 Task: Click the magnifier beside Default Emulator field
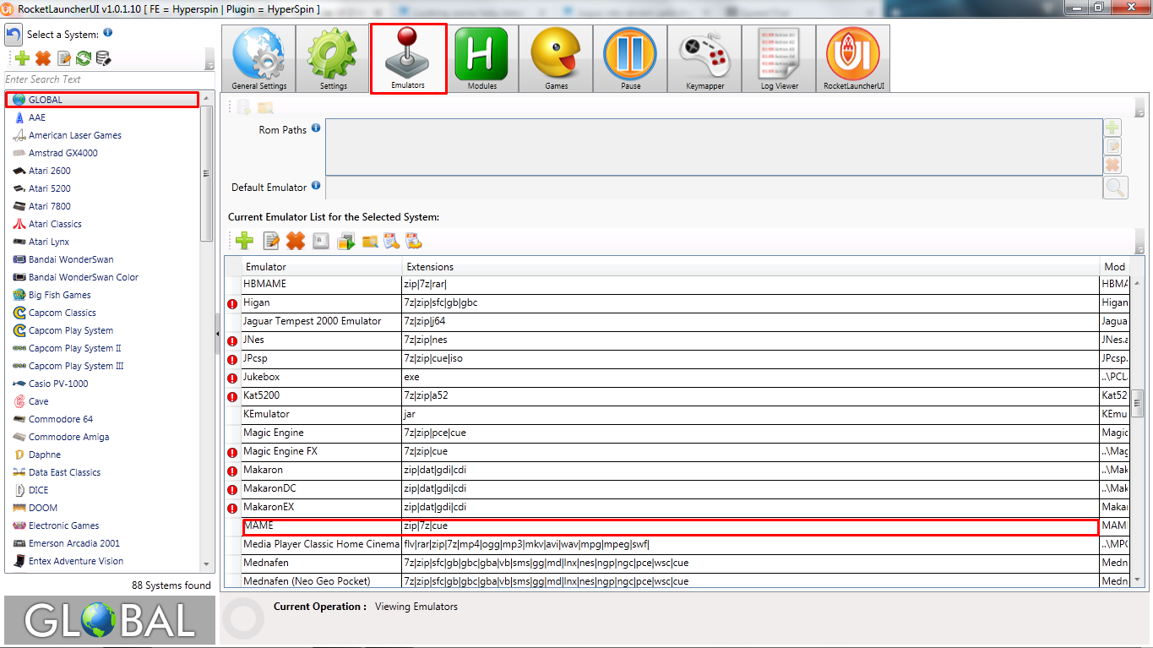pos(1115,188)
